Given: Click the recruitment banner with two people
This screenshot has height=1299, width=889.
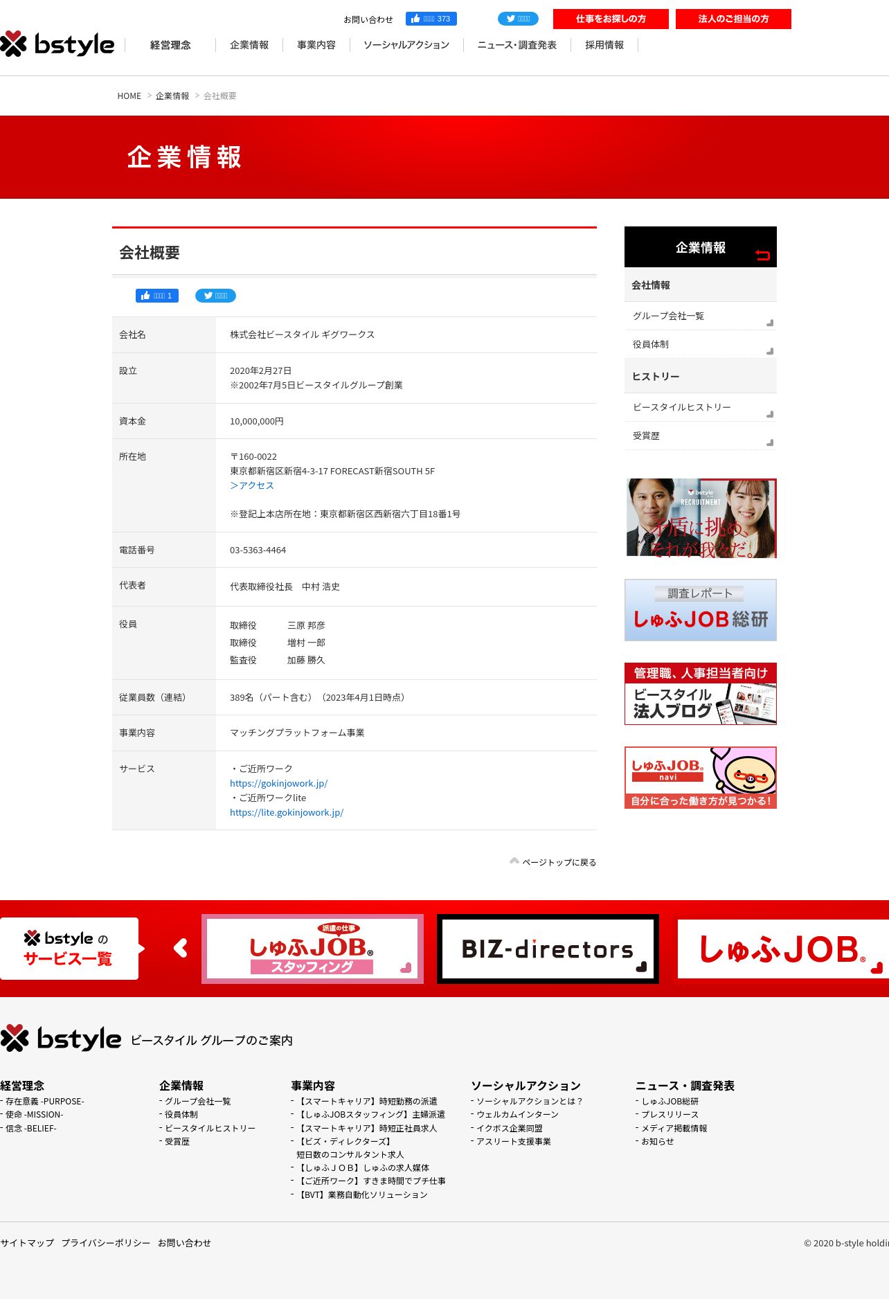Looking at the screenshot, I should 701,518.
